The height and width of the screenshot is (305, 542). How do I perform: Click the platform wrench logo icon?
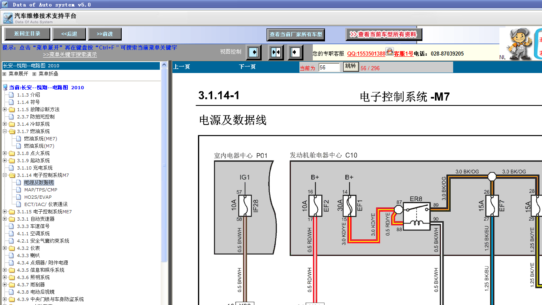[8, 18]
